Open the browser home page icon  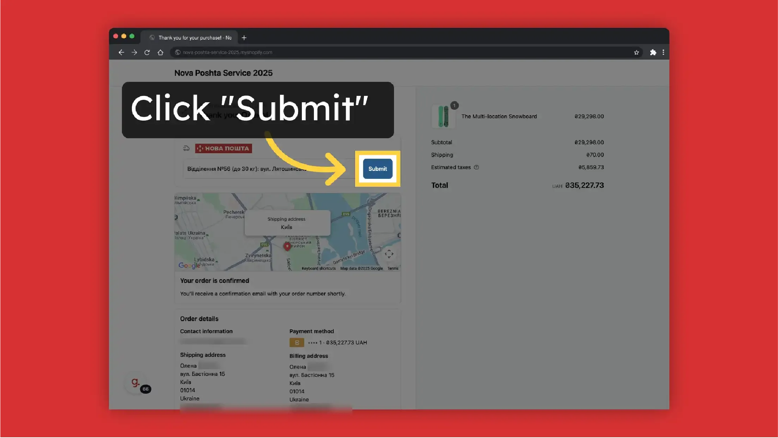160,52
